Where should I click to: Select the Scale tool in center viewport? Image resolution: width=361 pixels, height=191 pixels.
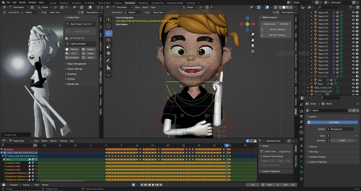coord(108,47)
